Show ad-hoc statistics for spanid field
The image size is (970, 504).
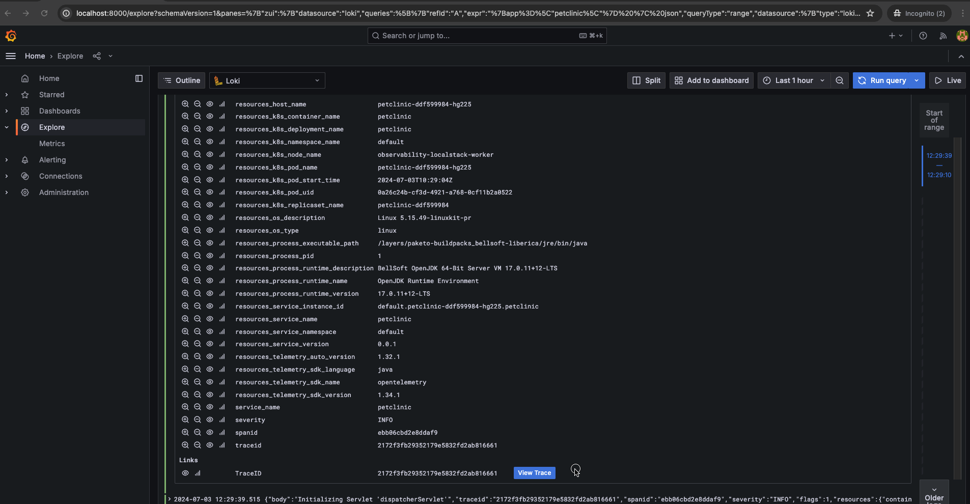222,433
